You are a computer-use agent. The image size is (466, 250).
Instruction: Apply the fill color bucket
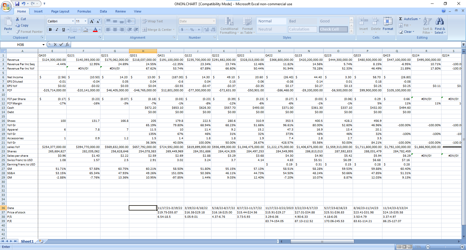pyautogui.click(x=85, y=30)
